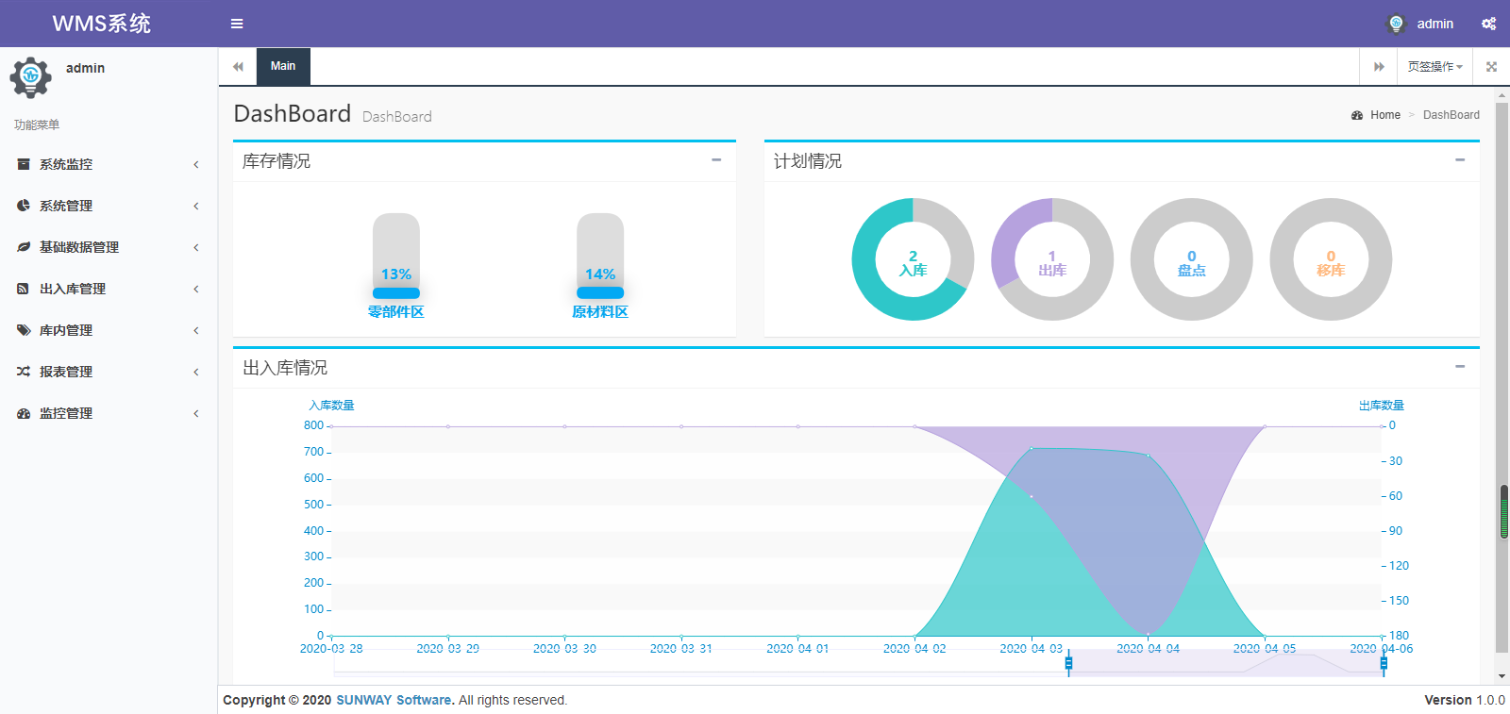Collapse the 计划情况 panel
Image resolution: width=1510 pixels, height=714 pixels.
click(x=1460, y=160)
